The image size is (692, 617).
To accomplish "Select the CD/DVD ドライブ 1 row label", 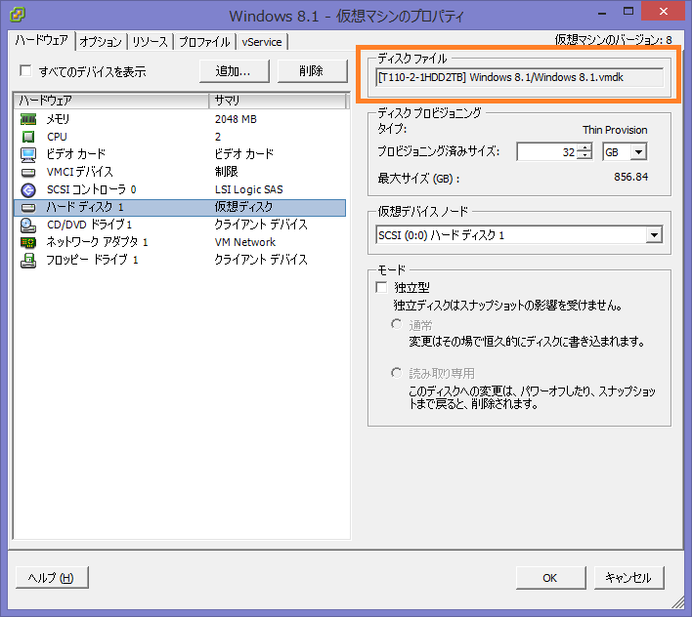I will 90,225.
